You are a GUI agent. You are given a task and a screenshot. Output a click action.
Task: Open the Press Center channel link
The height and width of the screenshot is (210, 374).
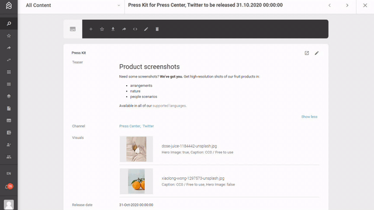(x=130, y=126)
